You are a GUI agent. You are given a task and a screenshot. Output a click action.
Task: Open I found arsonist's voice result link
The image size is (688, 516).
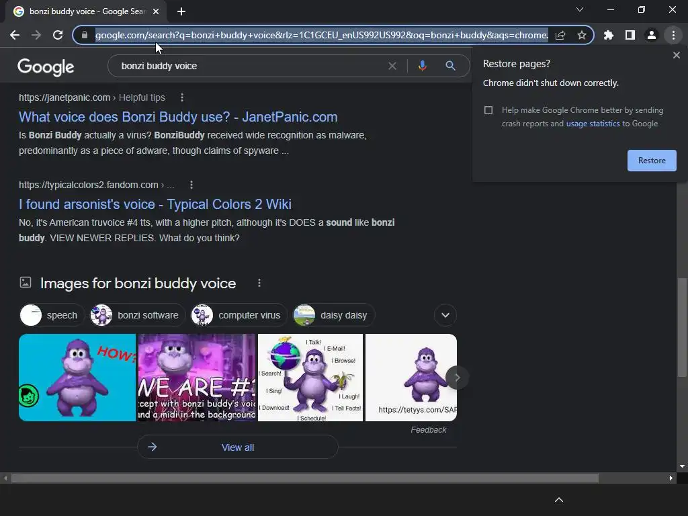click(x=155, y=204)
